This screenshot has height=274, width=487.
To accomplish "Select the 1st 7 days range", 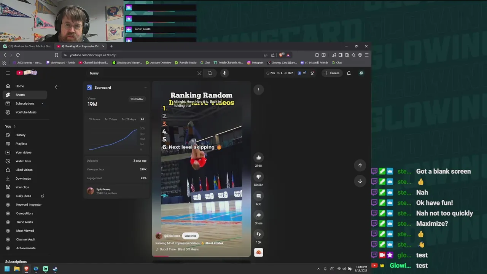I will click(111, 119).
